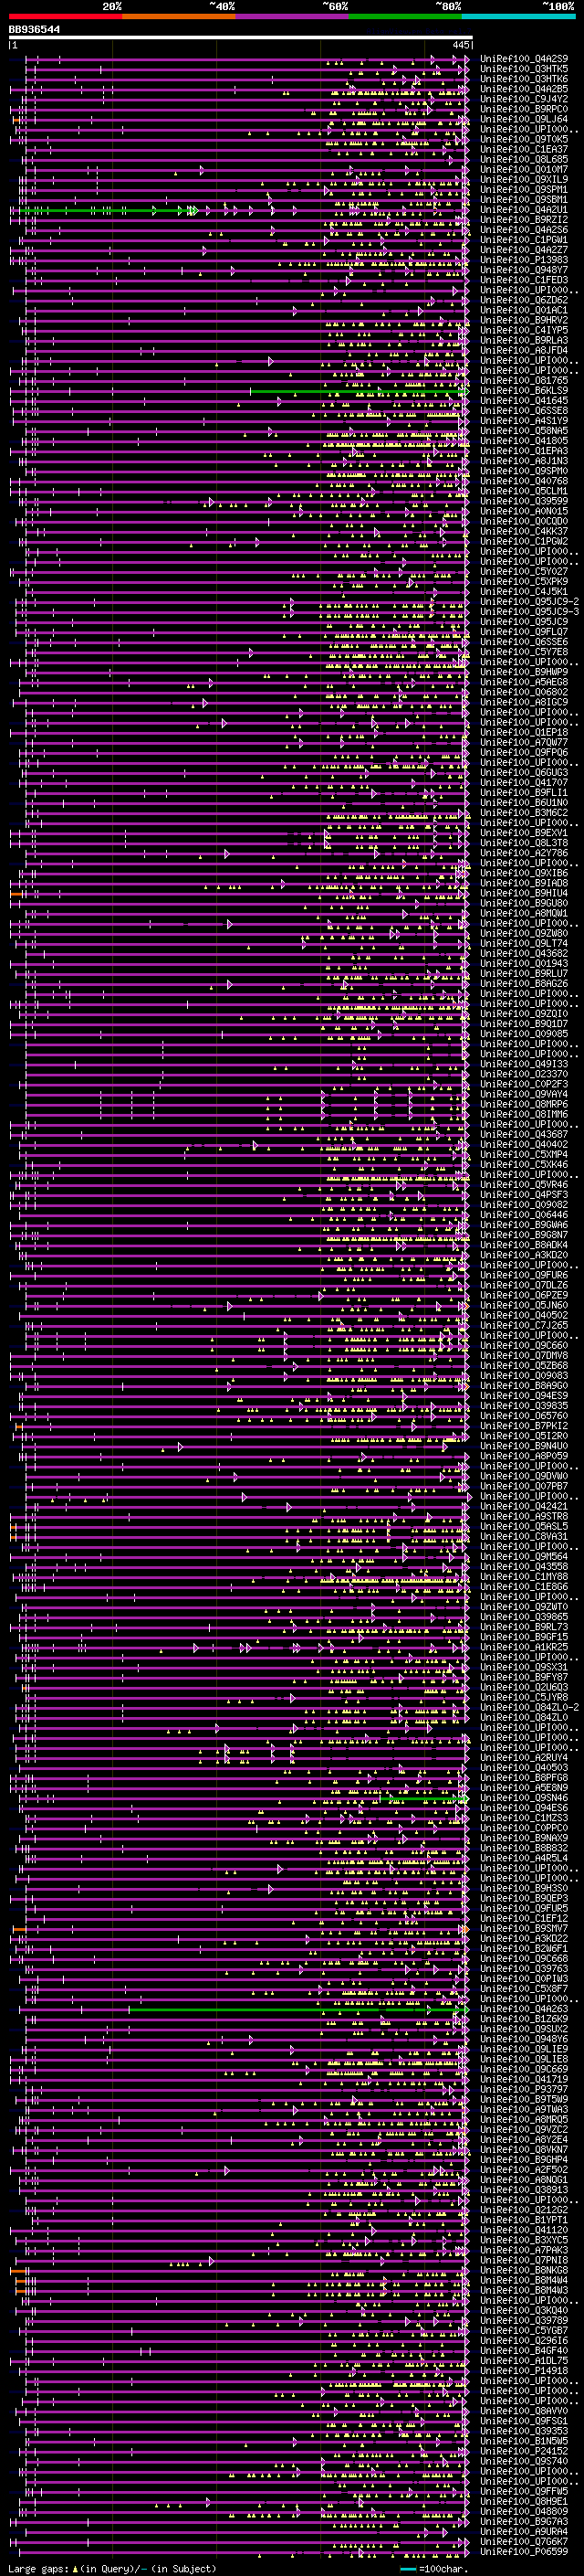Select hit UniRef100_Q5VR46

pyautogui.click(x=524, y=1184)
